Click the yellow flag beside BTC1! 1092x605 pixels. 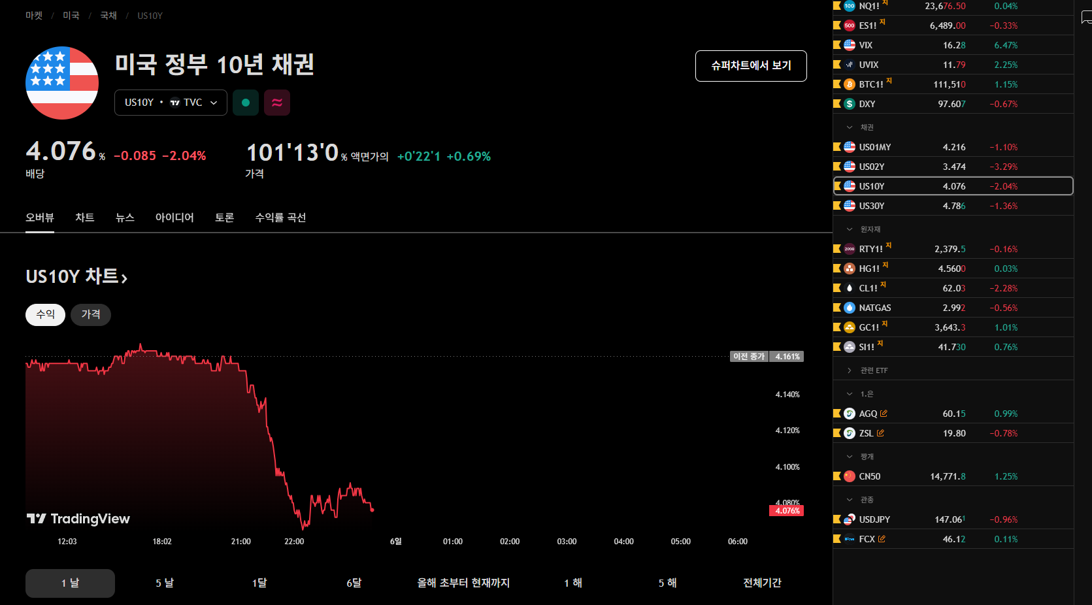837,84
